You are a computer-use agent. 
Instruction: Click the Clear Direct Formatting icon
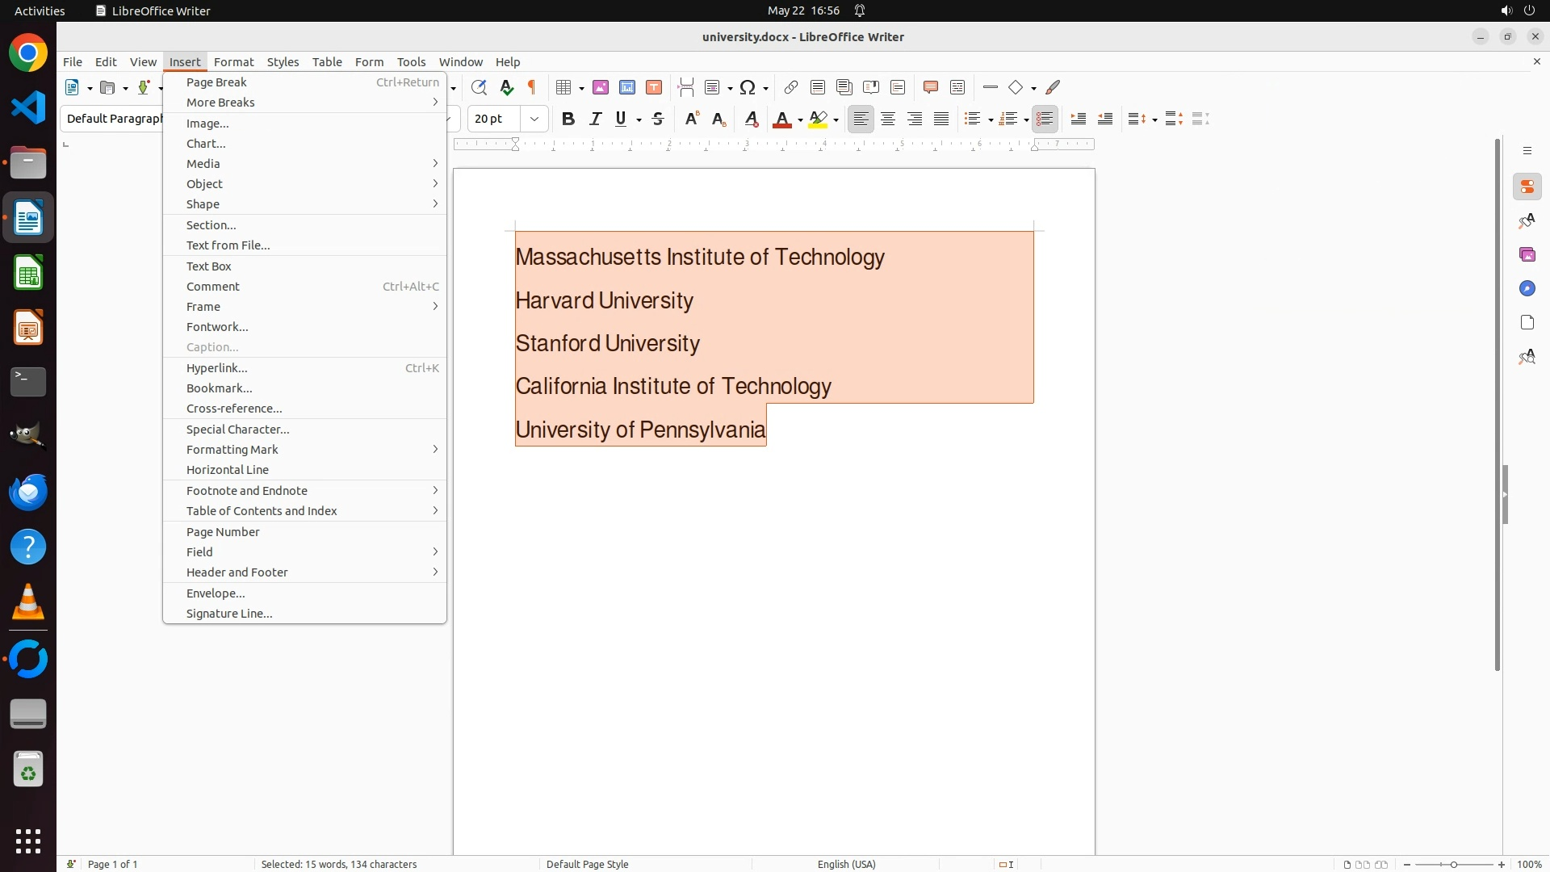752,119
